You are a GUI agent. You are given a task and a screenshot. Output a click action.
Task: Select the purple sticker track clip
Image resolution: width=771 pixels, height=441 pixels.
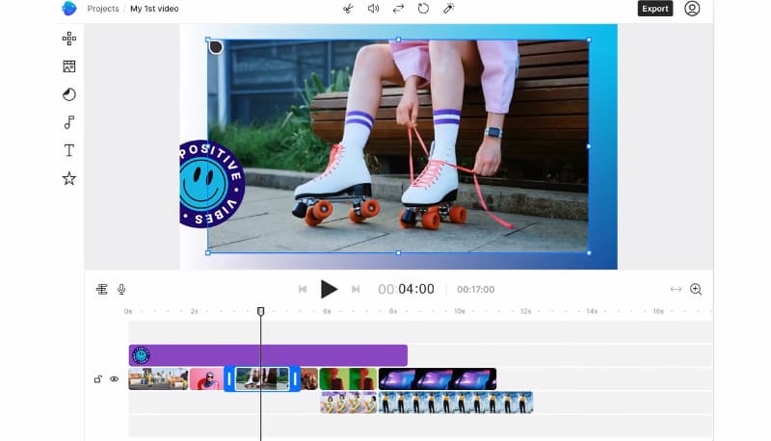(x=268, y=355)
